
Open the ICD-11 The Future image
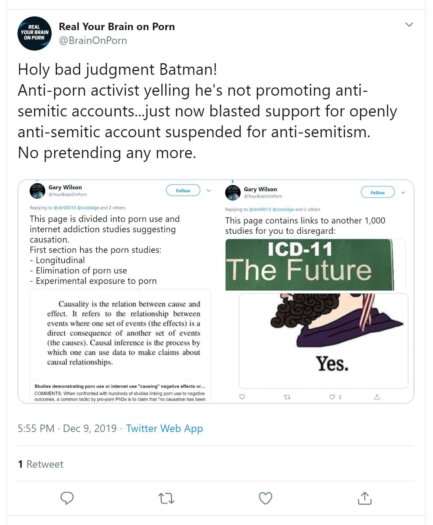pyautogui.click(x=309, y=265)
